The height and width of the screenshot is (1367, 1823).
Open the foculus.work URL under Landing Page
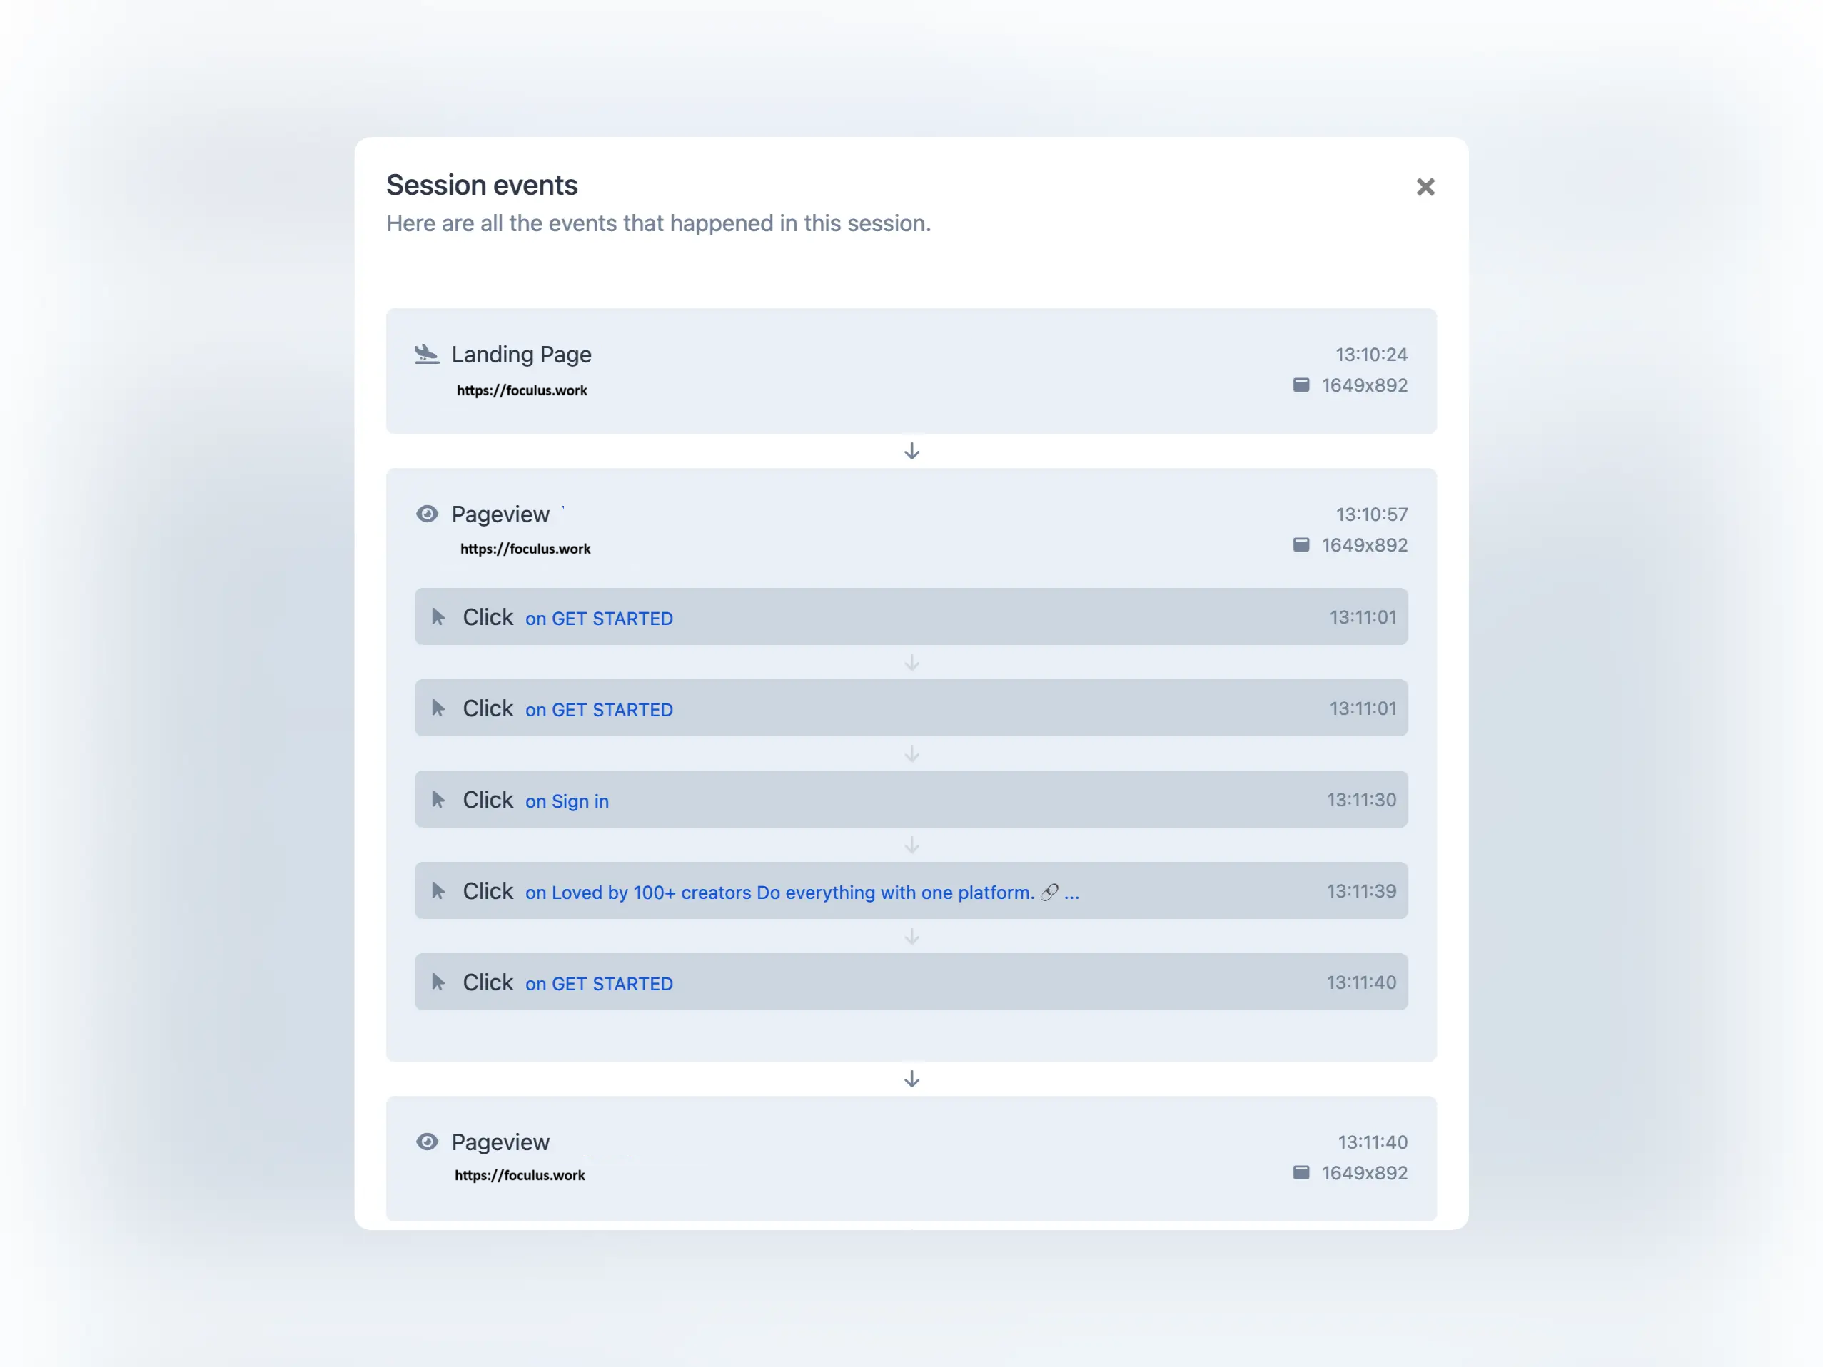[522, 390]
